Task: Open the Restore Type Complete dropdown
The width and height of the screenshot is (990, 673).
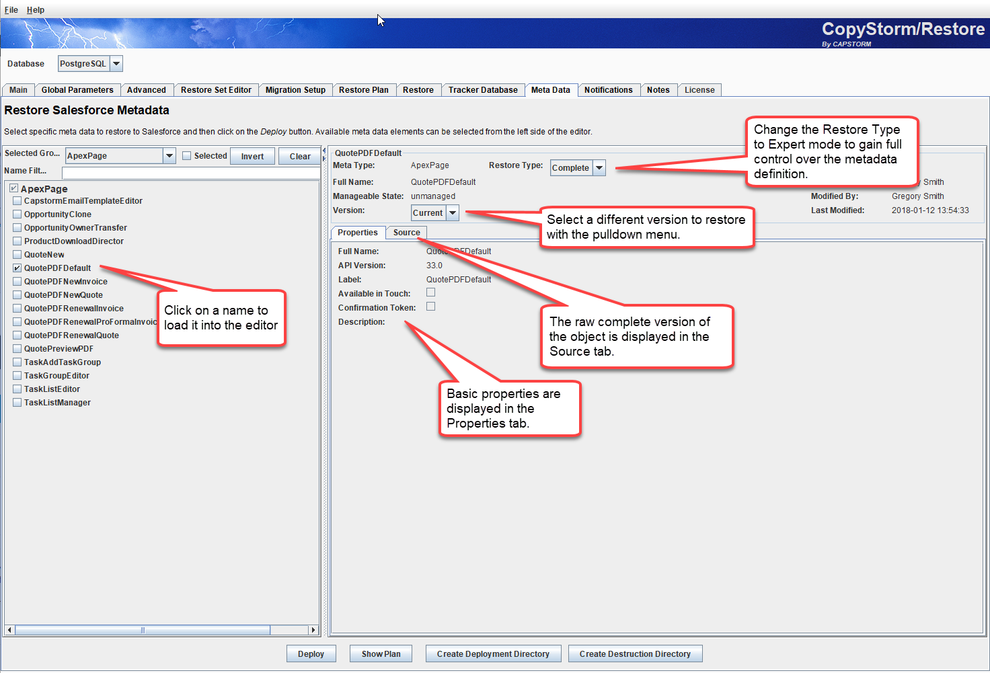Action: pyautogui.click(x=578, y=168)
